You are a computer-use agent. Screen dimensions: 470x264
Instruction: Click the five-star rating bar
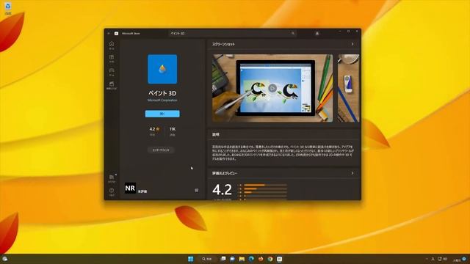pos(265,186)
